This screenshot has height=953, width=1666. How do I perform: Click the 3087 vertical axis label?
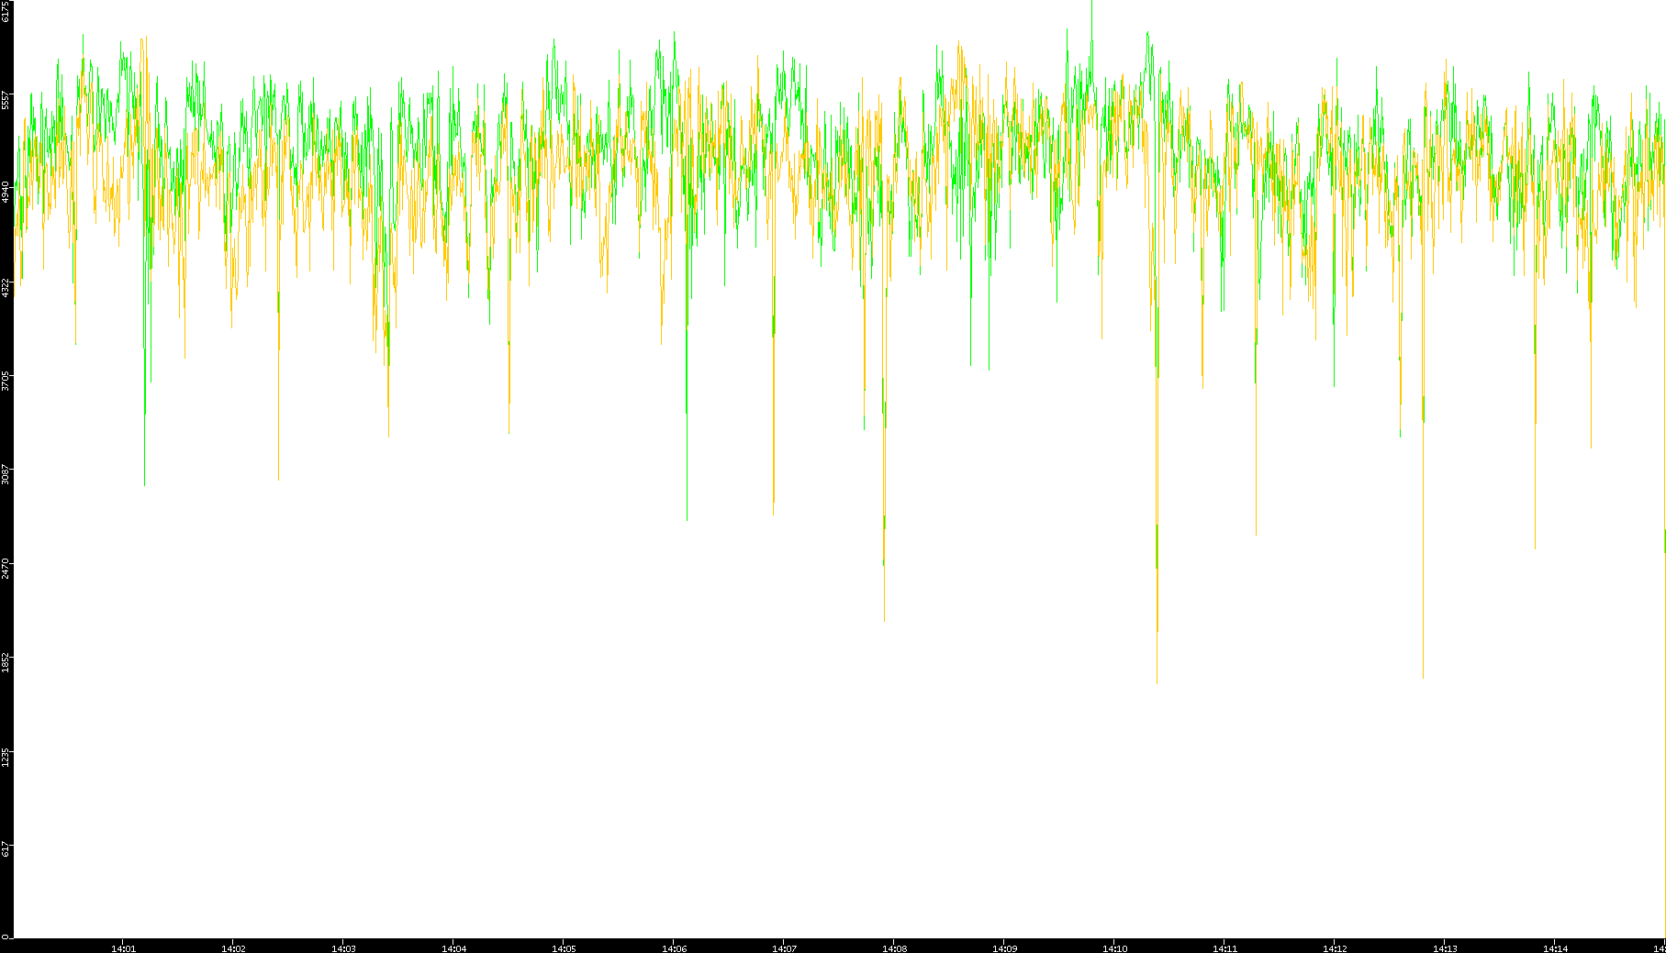coord(6,474)
